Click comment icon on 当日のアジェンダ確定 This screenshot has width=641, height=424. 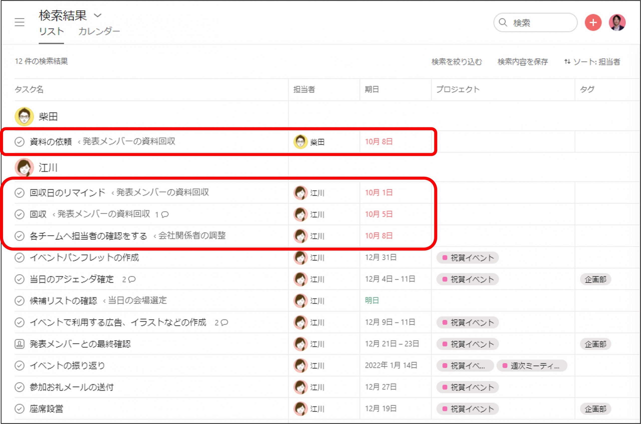[x=132, y=279]
